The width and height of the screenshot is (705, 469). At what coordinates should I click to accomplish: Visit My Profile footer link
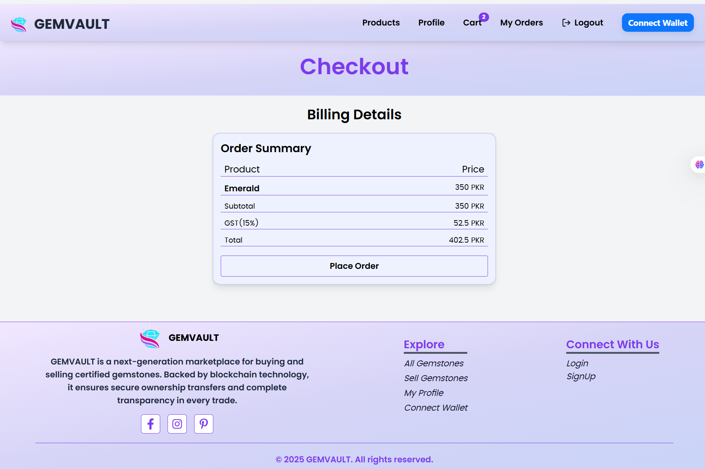(424, 393)
